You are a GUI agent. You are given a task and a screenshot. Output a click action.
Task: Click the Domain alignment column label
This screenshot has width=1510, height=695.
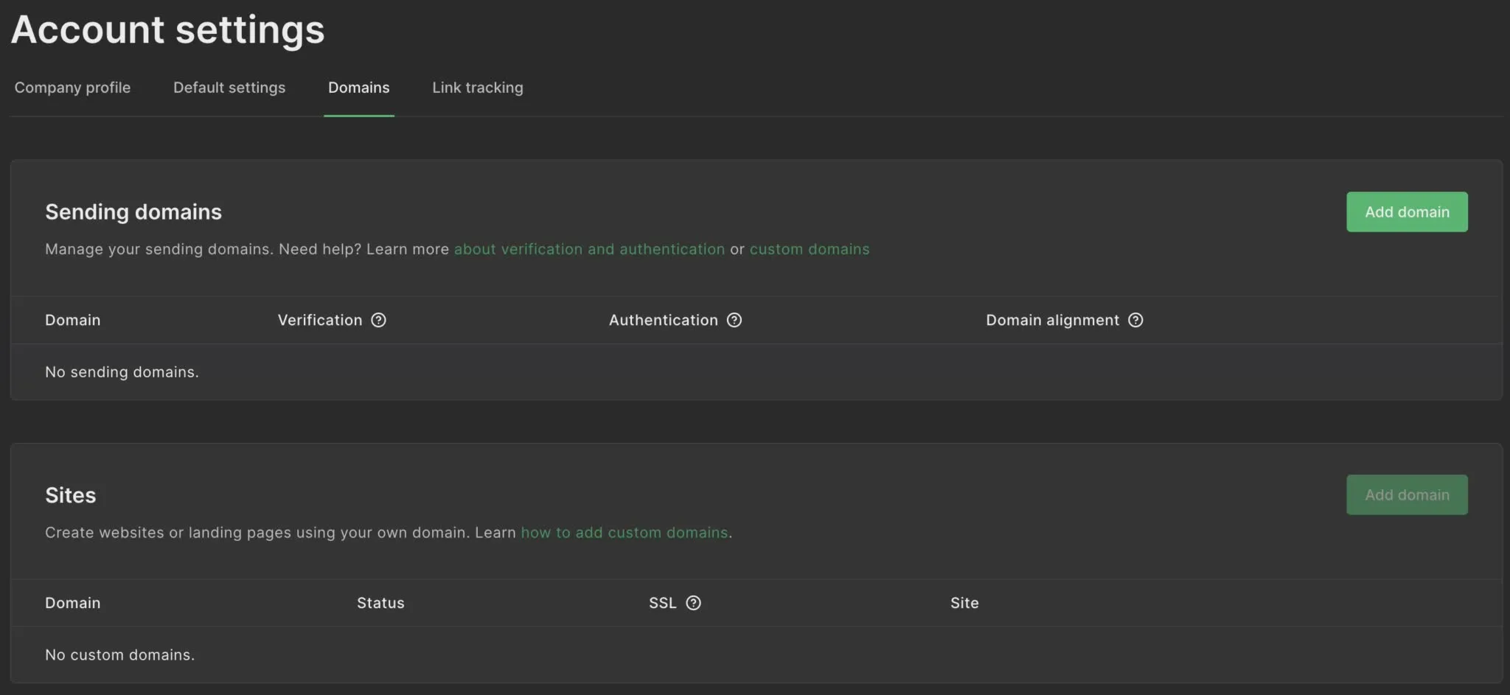coord(1052,320)
